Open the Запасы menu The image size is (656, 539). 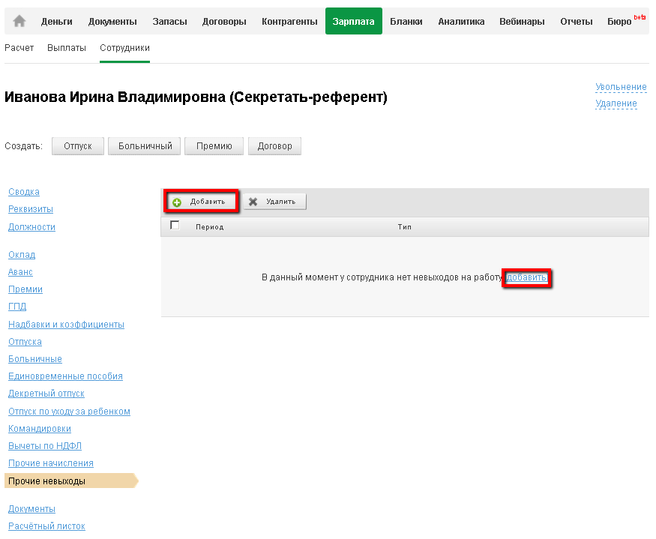tap(169, 21)
